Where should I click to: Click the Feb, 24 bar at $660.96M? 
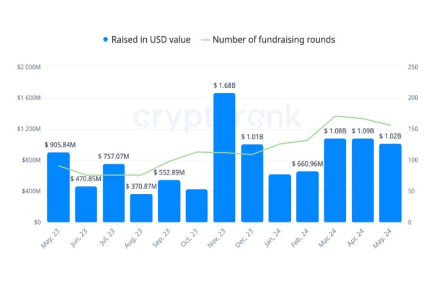tap(307, 197)
